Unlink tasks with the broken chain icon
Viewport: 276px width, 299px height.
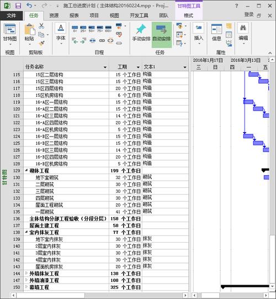point(110,40)
